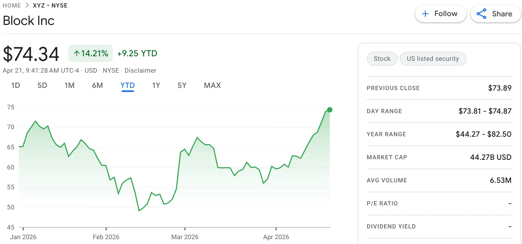Toggle Follow for Block Inc
The width and height of the screenshot is (522, 244).
point(440,13)
